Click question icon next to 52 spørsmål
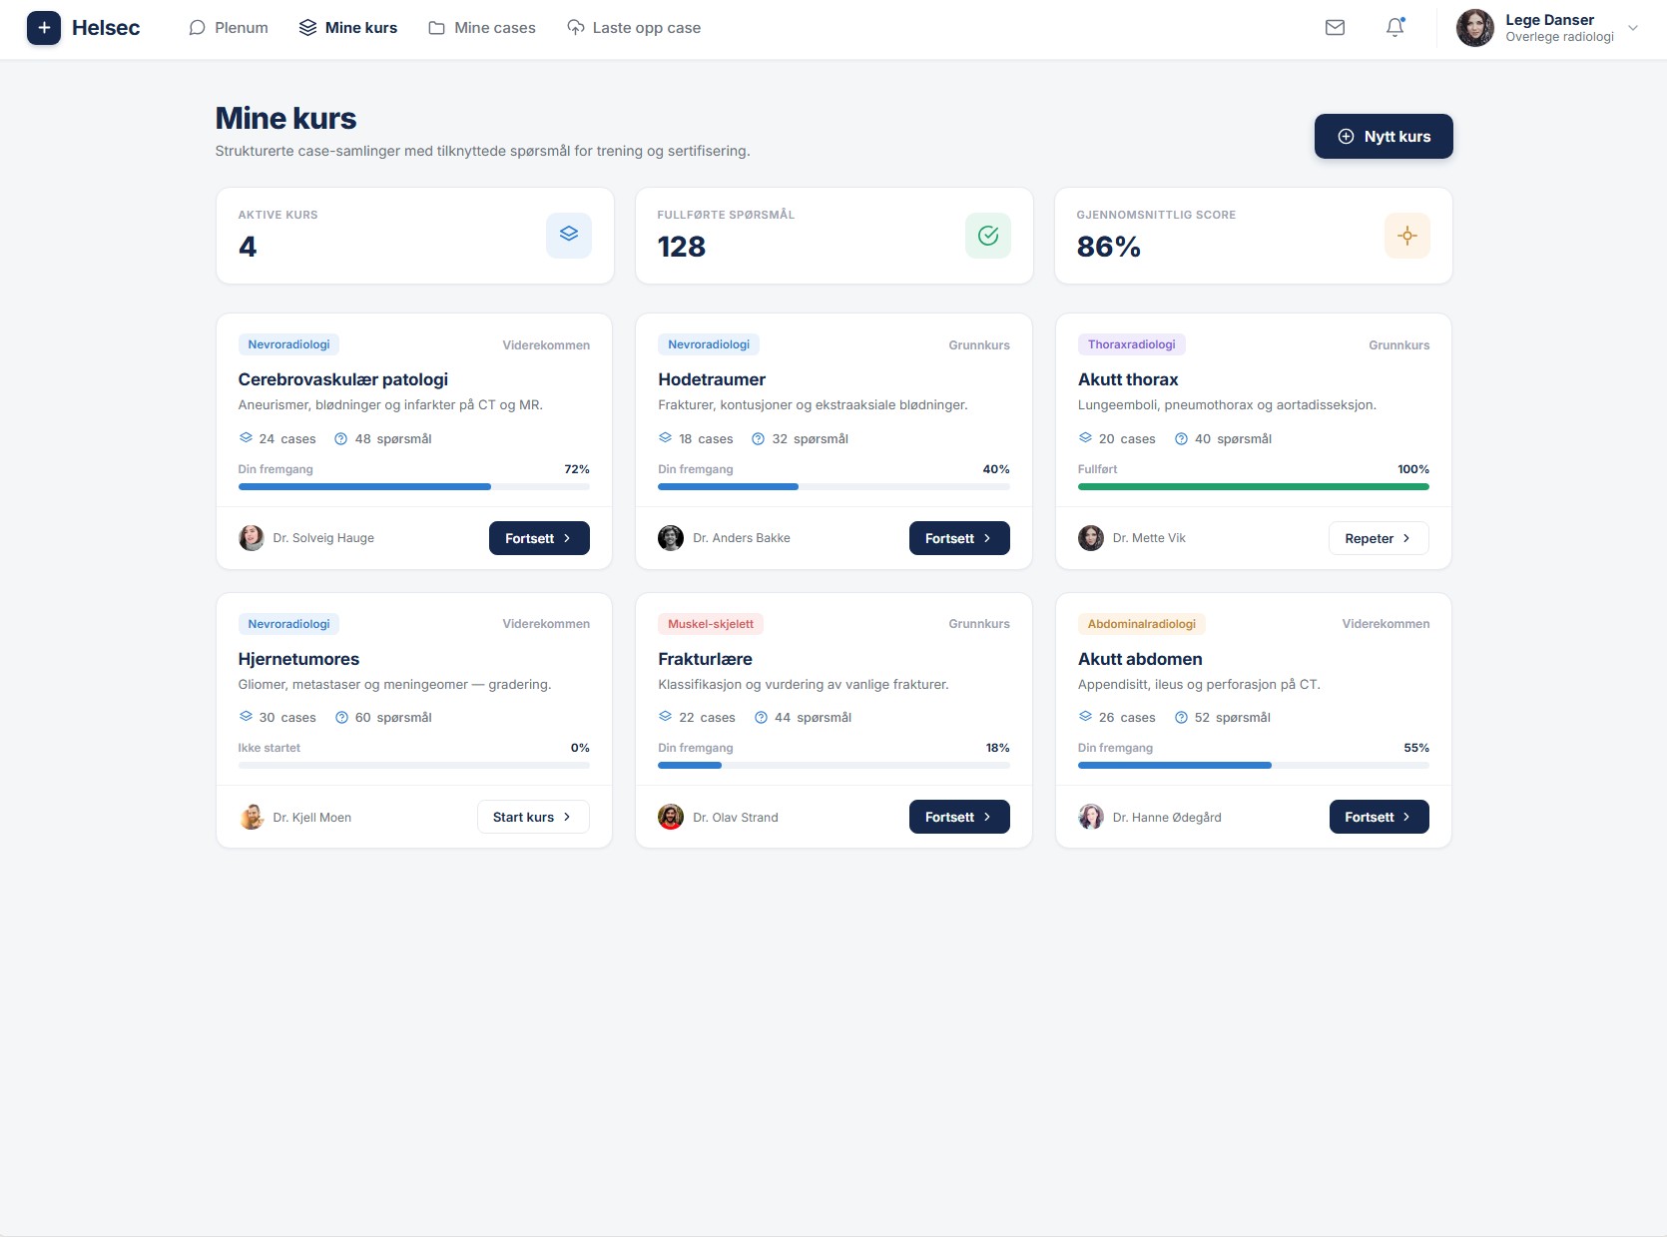Image resolution: width=1667 pixels, height=1237 pixels. [x=1182, y=717]
